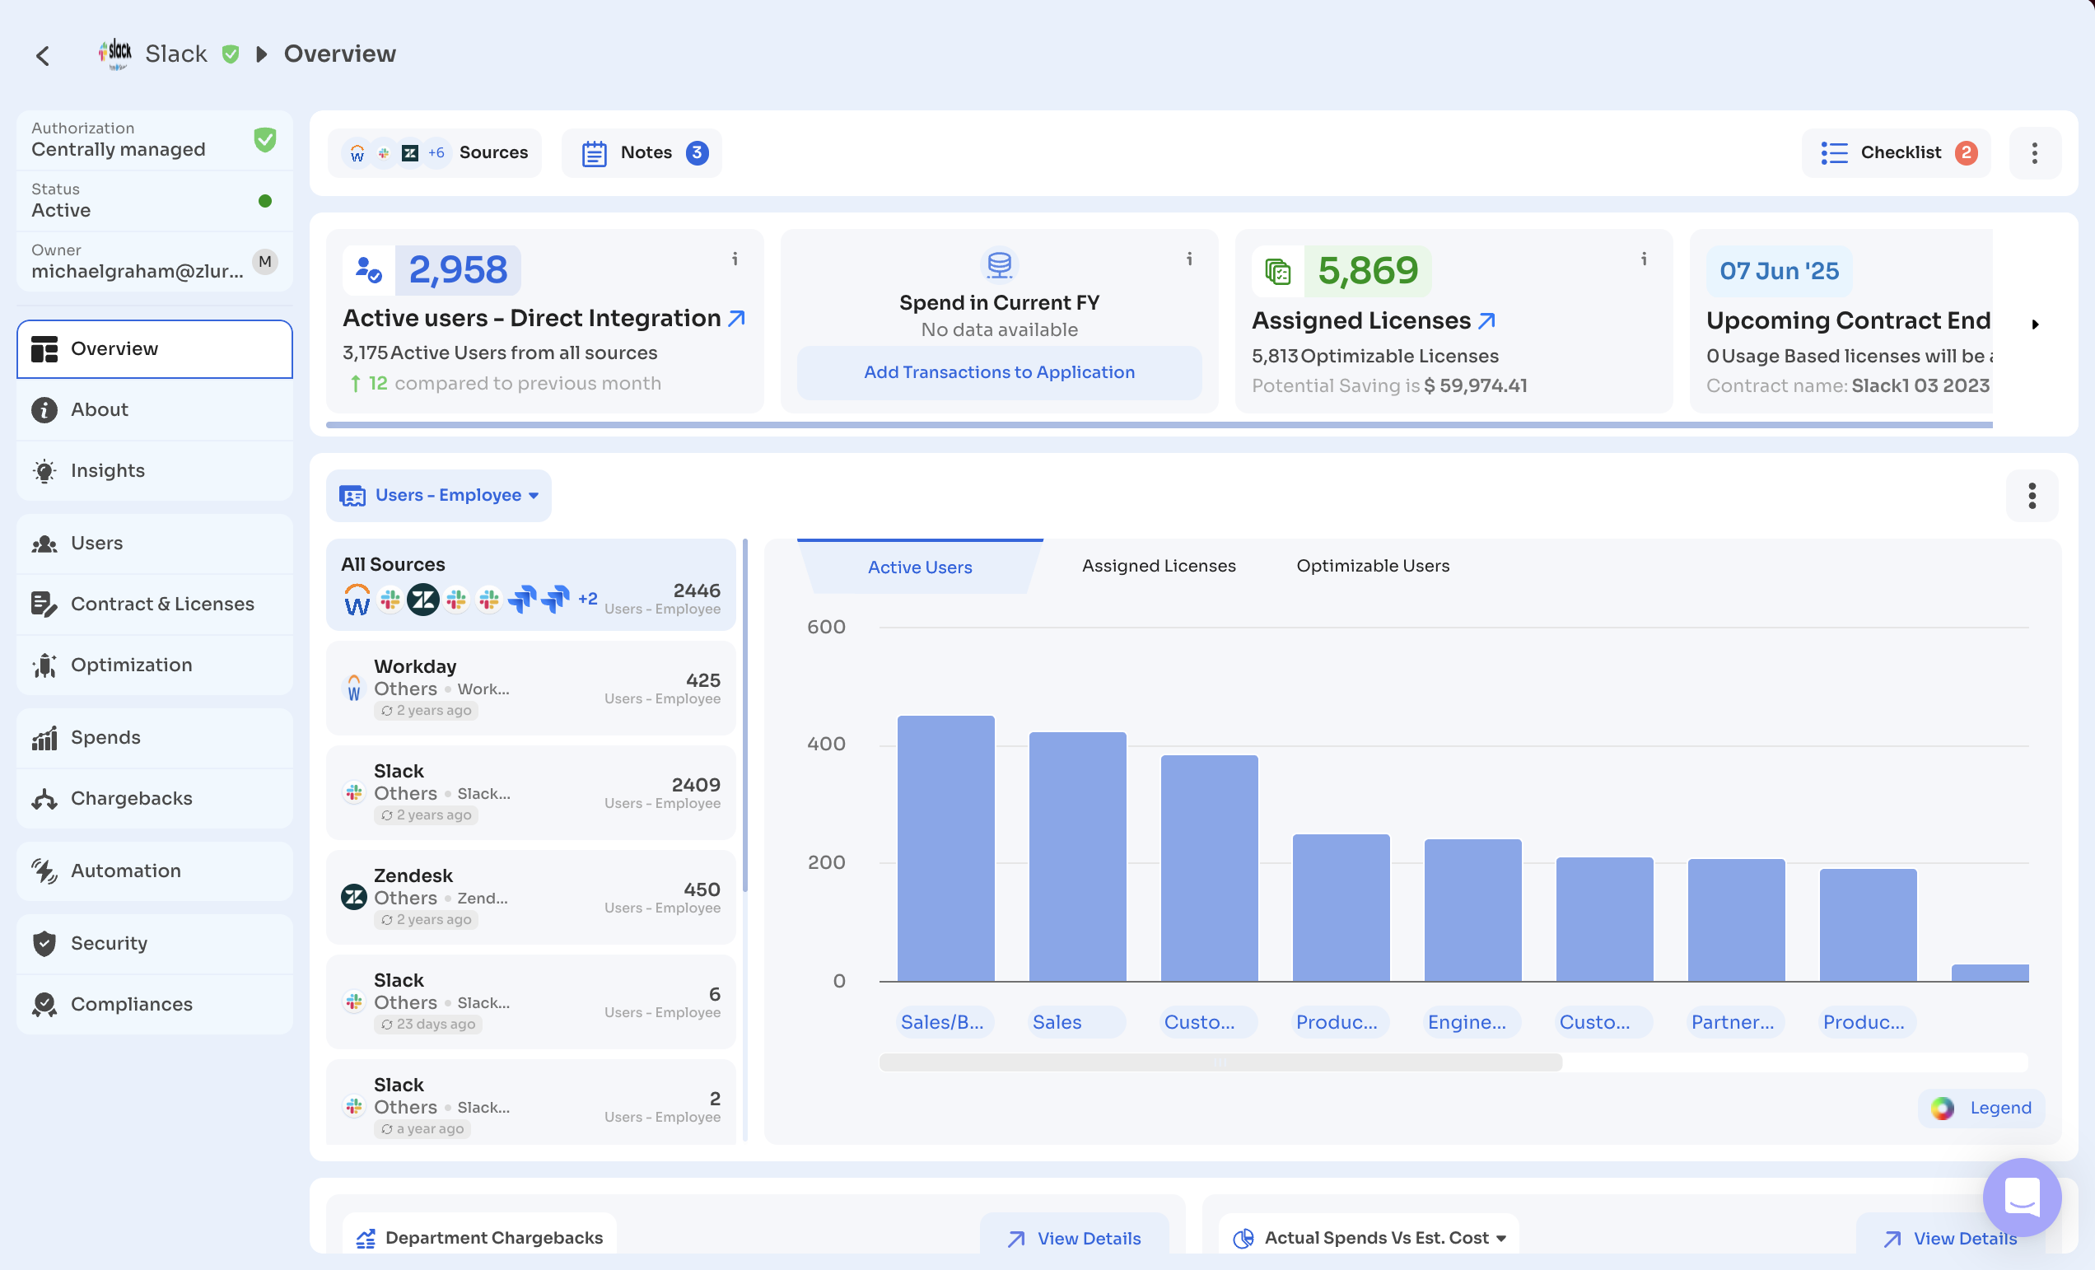Switch to the Assigned Licenses tab
The image size is (2095, 1270).
(1159, 566)
